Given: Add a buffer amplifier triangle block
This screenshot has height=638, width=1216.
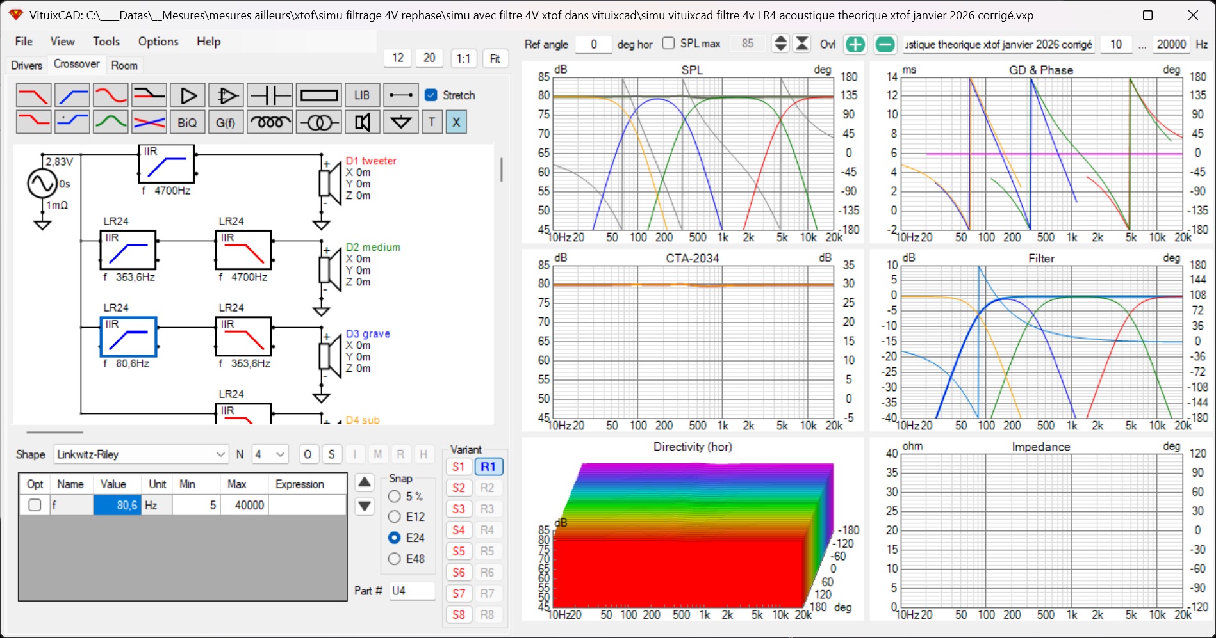Looking at the screenshot, I should [x=188, y=95].
